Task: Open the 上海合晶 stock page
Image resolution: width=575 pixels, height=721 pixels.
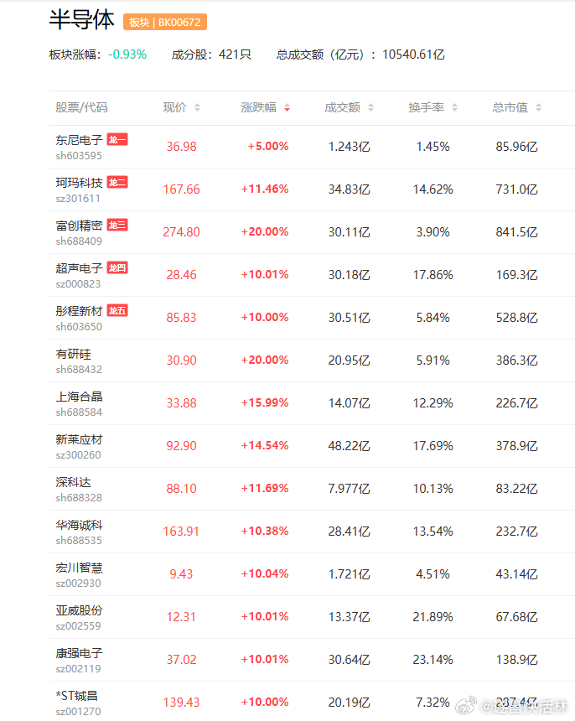Action: click(79, 397)
